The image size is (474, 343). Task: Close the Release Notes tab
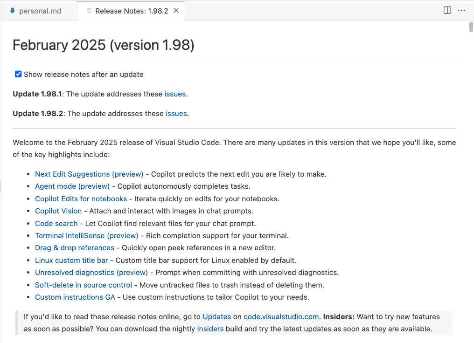(x=176, y=11)
